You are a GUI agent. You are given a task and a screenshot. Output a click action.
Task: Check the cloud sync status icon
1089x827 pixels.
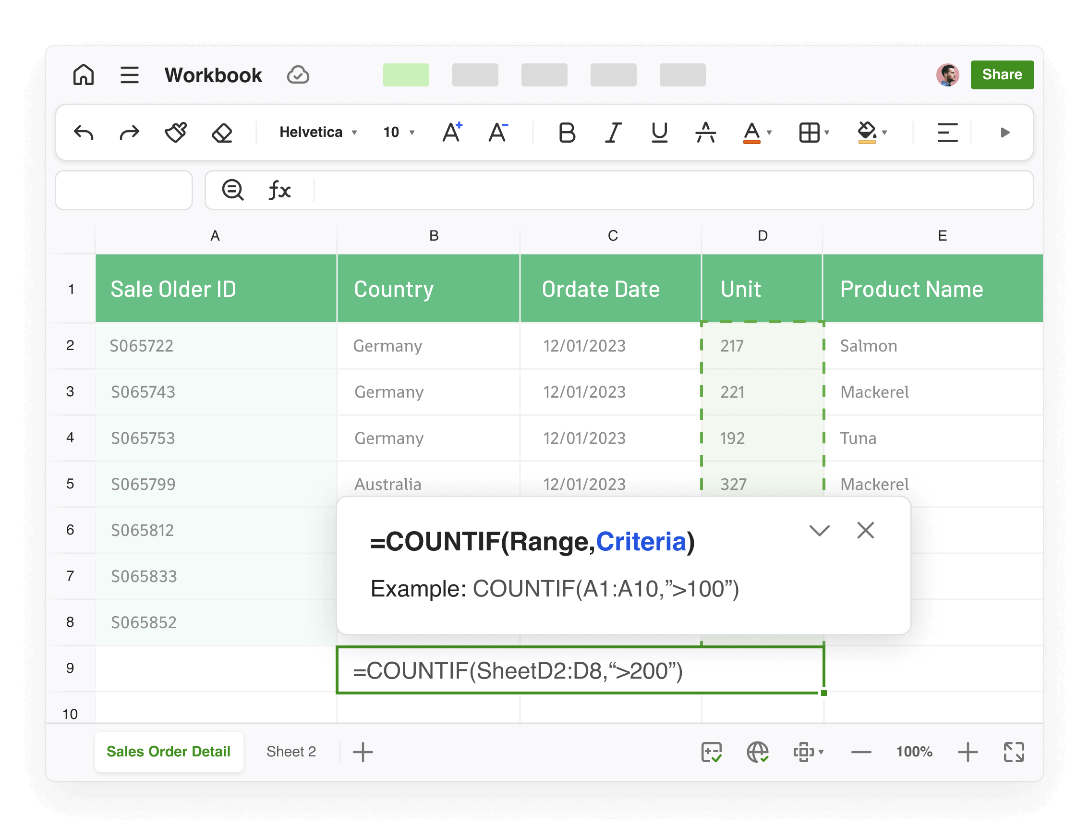(x=298, y=75)
